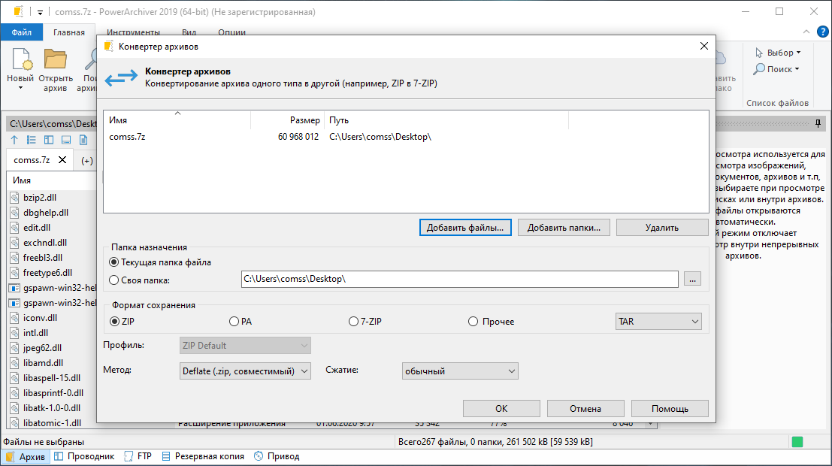Screen dimensions: 832x466
Task: Click the preview pane icon in file panel toolbar
Action: [x=66, y=140]
